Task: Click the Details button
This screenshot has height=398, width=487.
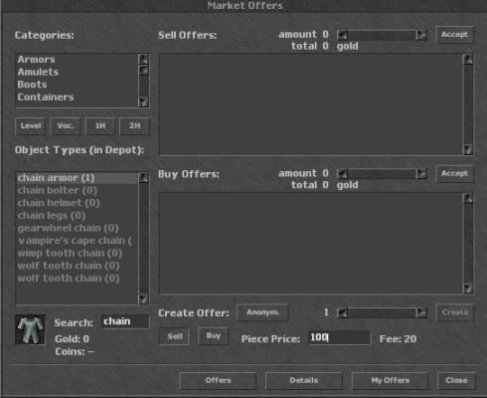Action: tap(304, 381)
